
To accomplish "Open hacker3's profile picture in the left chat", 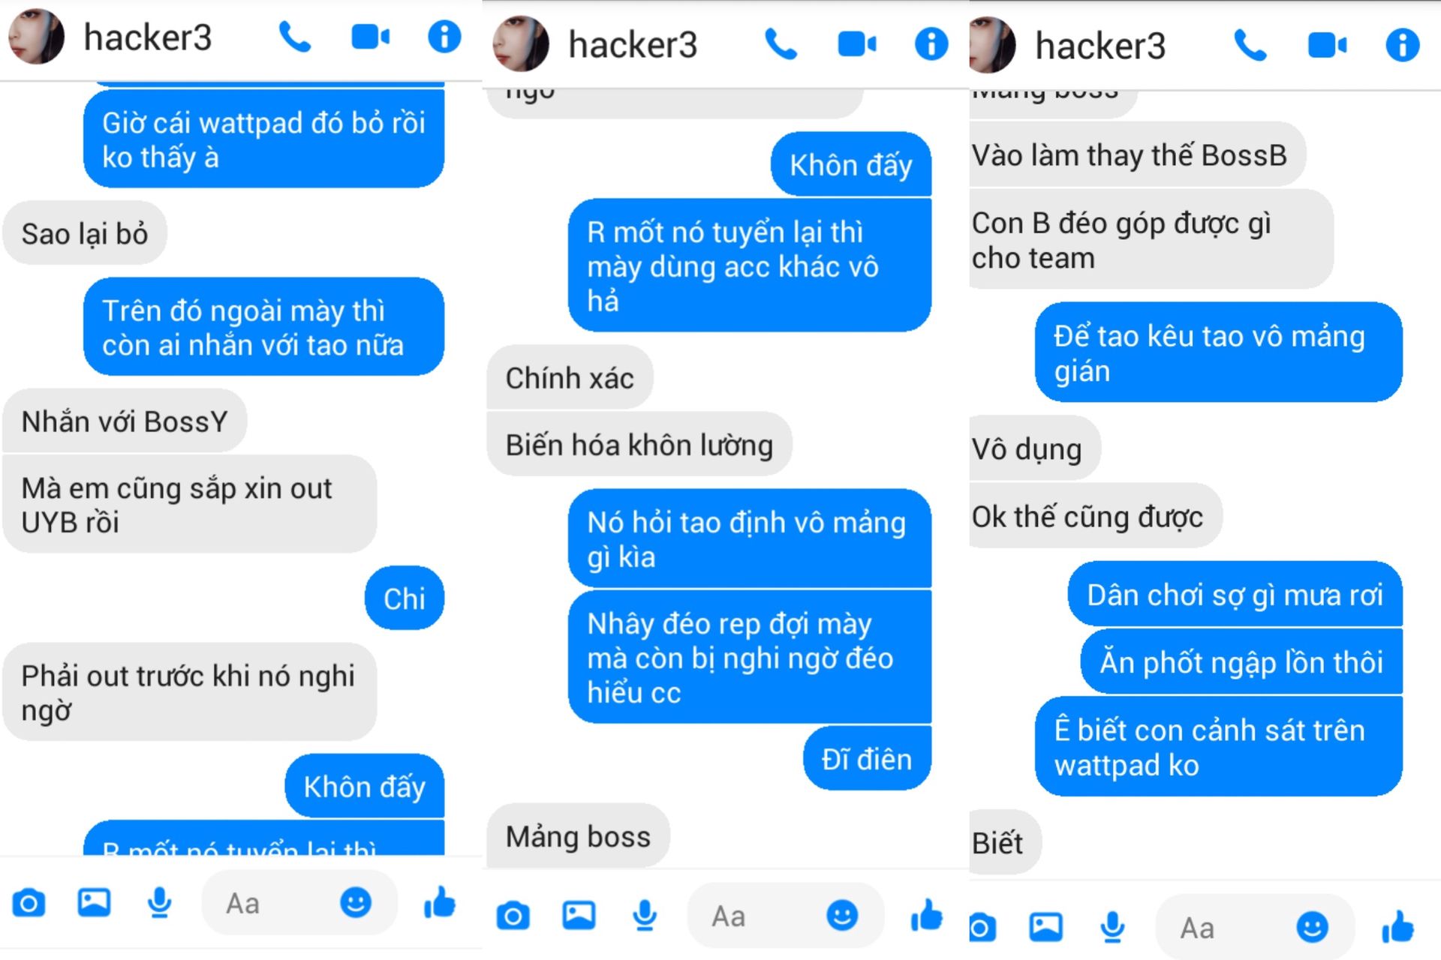I will click(36, 36).
